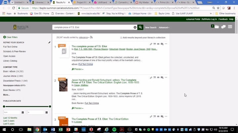Reload the page with browser refresh icon
Screen dimensions: 238x133
[x=14, y=8]
